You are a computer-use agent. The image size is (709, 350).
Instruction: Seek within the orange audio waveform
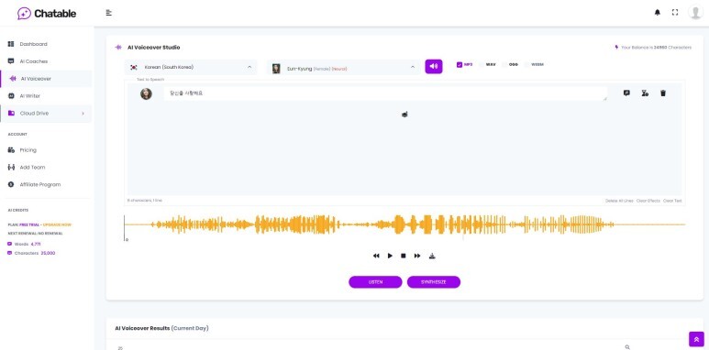pos(404,224)
